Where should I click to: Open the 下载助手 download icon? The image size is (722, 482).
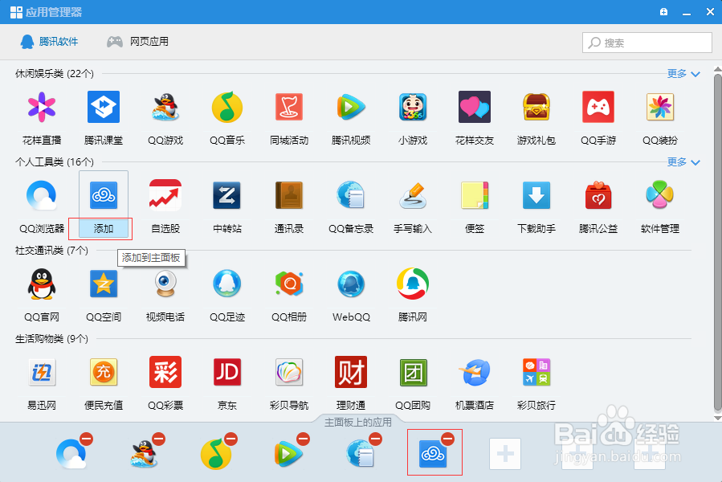tap(536, 195)
